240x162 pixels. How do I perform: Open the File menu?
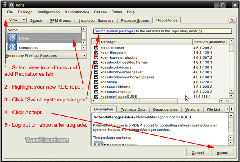(x=10, y=12)
